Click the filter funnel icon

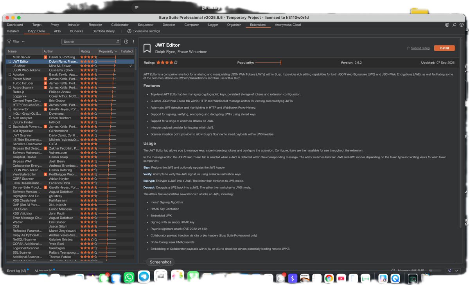(x=9, y=41)
